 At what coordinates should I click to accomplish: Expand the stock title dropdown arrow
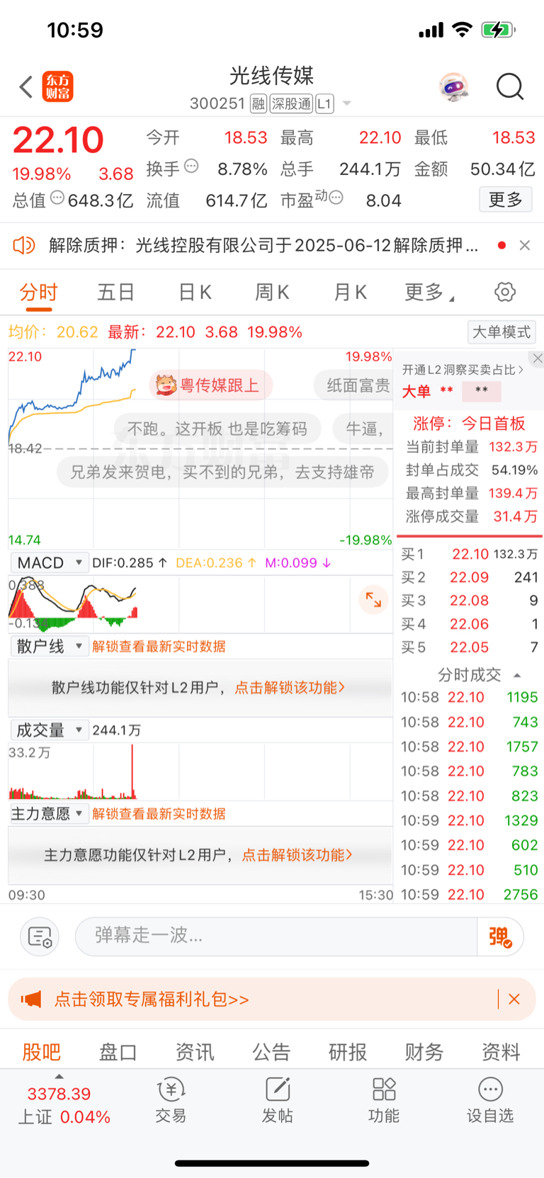coord(347,103)
